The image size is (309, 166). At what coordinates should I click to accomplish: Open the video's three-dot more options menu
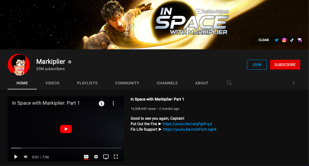(113, 103)
